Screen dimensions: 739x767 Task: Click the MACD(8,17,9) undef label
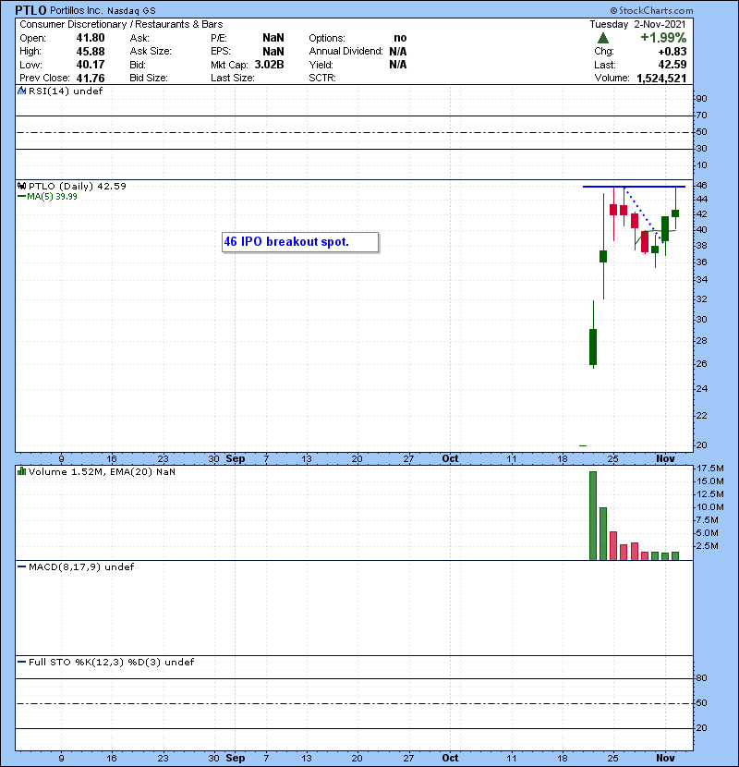click(81, 567)
